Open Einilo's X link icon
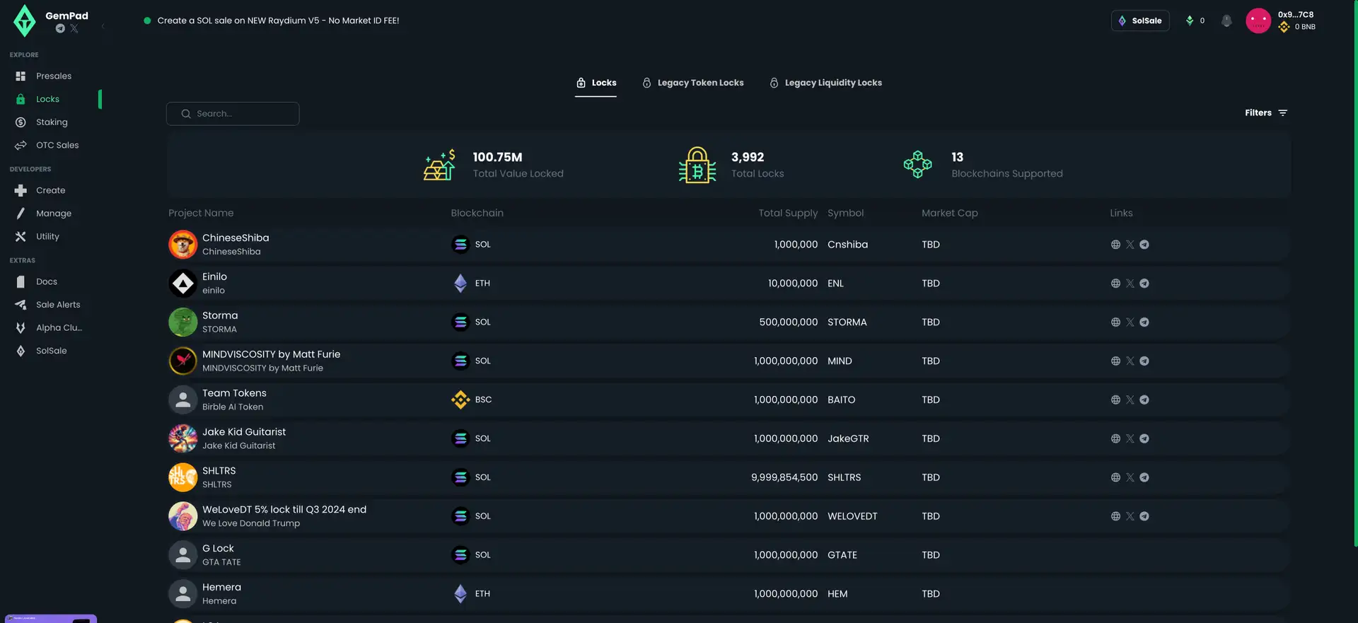1358x623 pixels. point(1130,284)
